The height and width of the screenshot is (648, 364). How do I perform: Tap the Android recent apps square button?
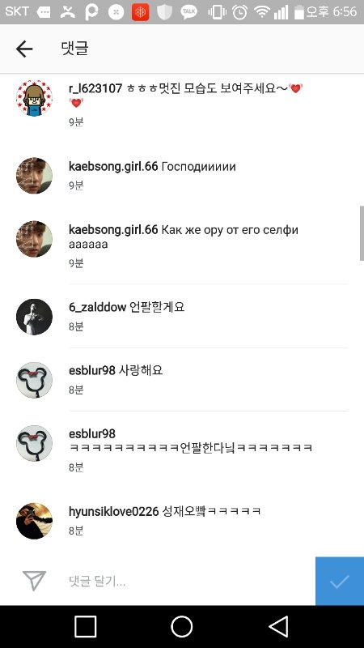[x=86, y=626]
